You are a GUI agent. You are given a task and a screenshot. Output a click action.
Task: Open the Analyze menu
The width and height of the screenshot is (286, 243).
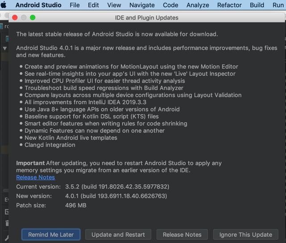pyautogui.click(x=198, y=5)
